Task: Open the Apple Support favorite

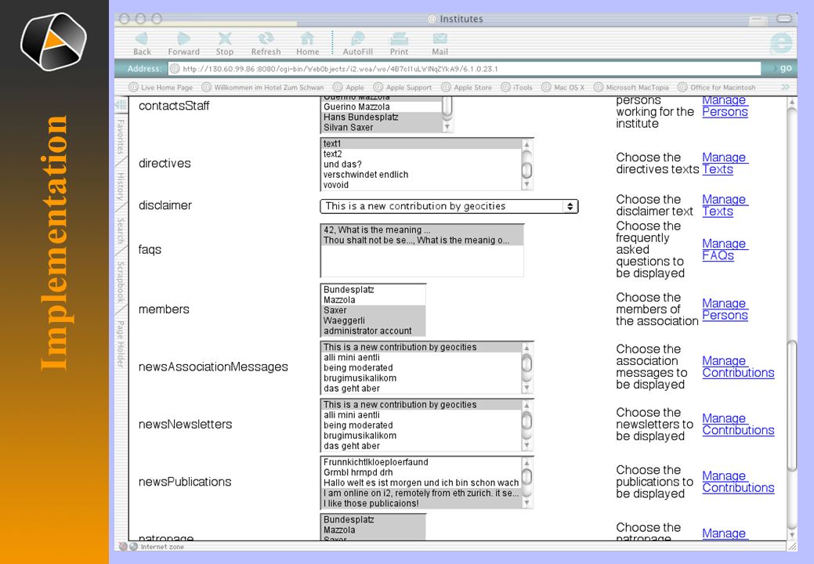Action: (x=403, y=87)
